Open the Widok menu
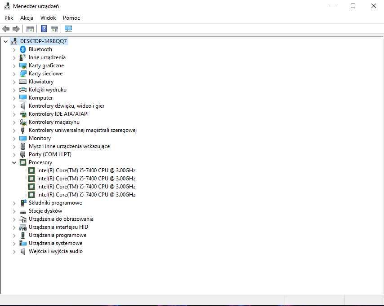Screen dimensions: 384x306 48,18
